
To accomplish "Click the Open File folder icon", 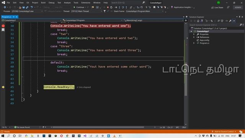I will (20, 7).
